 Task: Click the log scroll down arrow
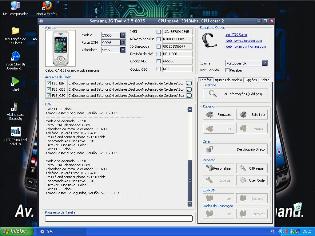click(x=190, y=204)
